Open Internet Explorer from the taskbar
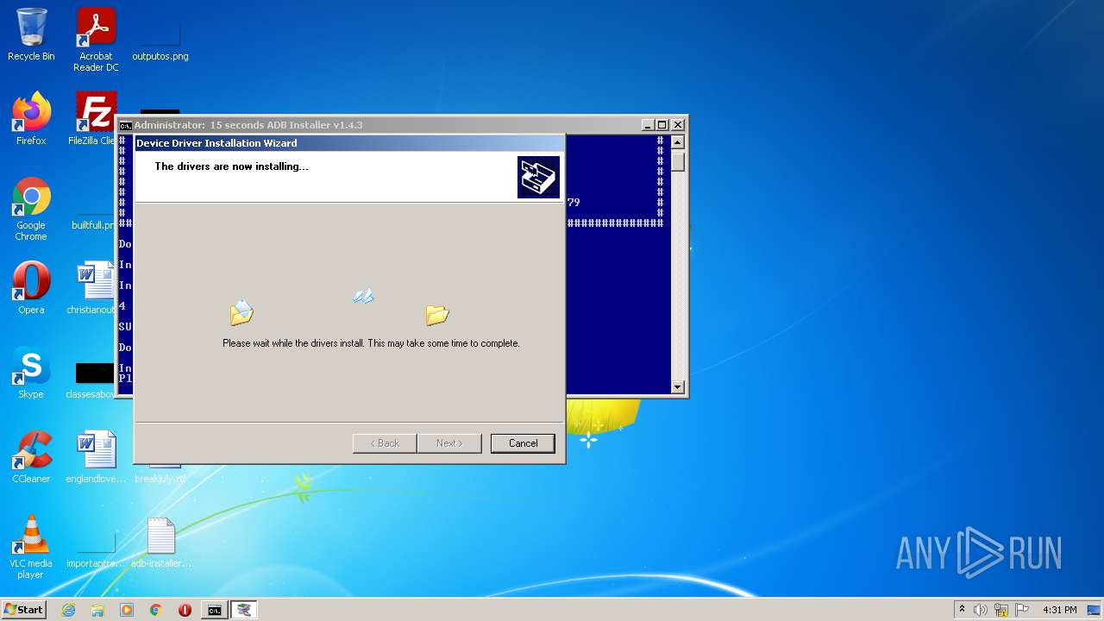The height and width of the screenshot is (621, 1104). pyautogui.click(x=68, y=610)
